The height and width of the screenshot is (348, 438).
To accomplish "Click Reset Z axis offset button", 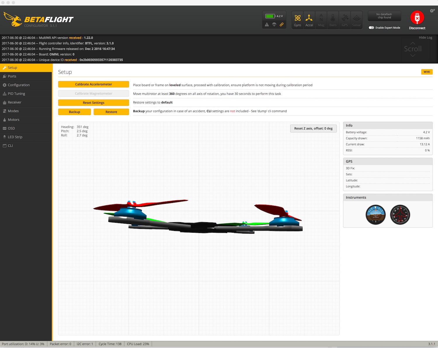I will (313, 128).
